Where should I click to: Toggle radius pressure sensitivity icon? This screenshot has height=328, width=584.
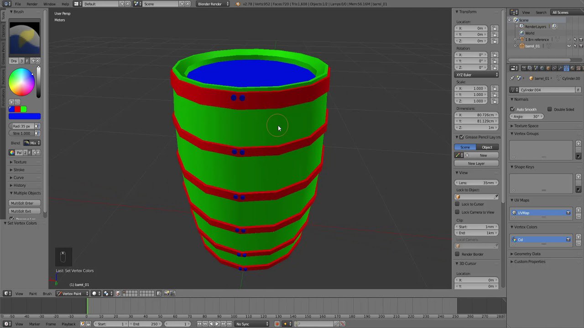click(37, 126)
